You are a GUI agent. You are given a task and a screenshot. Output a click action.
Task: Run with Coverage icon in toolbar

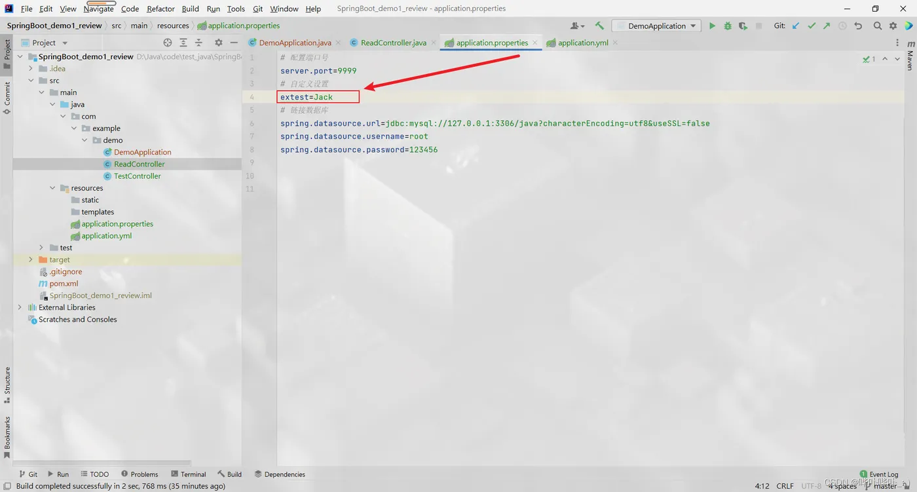(x=743, y=26)
